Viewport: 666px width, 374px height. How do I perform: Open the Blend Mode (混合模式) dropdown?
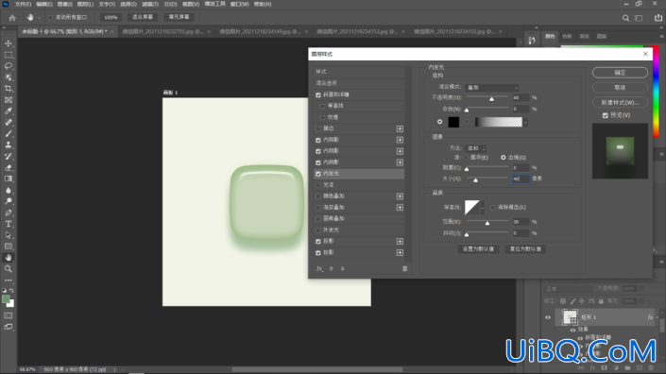(x=492, y=88)
